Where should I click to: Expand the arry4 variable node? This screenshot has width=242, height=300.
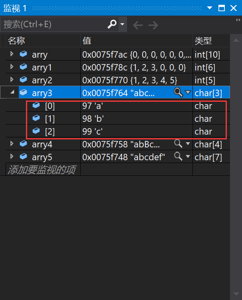[x=12, y=143]
